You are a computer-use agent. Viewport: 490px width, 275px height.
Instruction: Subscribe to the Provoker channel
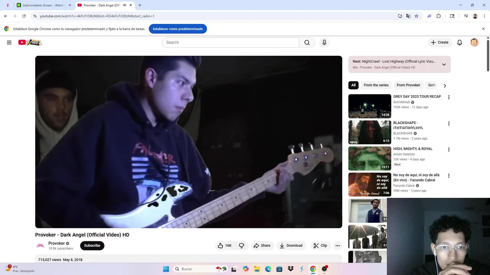pos(92,246)
